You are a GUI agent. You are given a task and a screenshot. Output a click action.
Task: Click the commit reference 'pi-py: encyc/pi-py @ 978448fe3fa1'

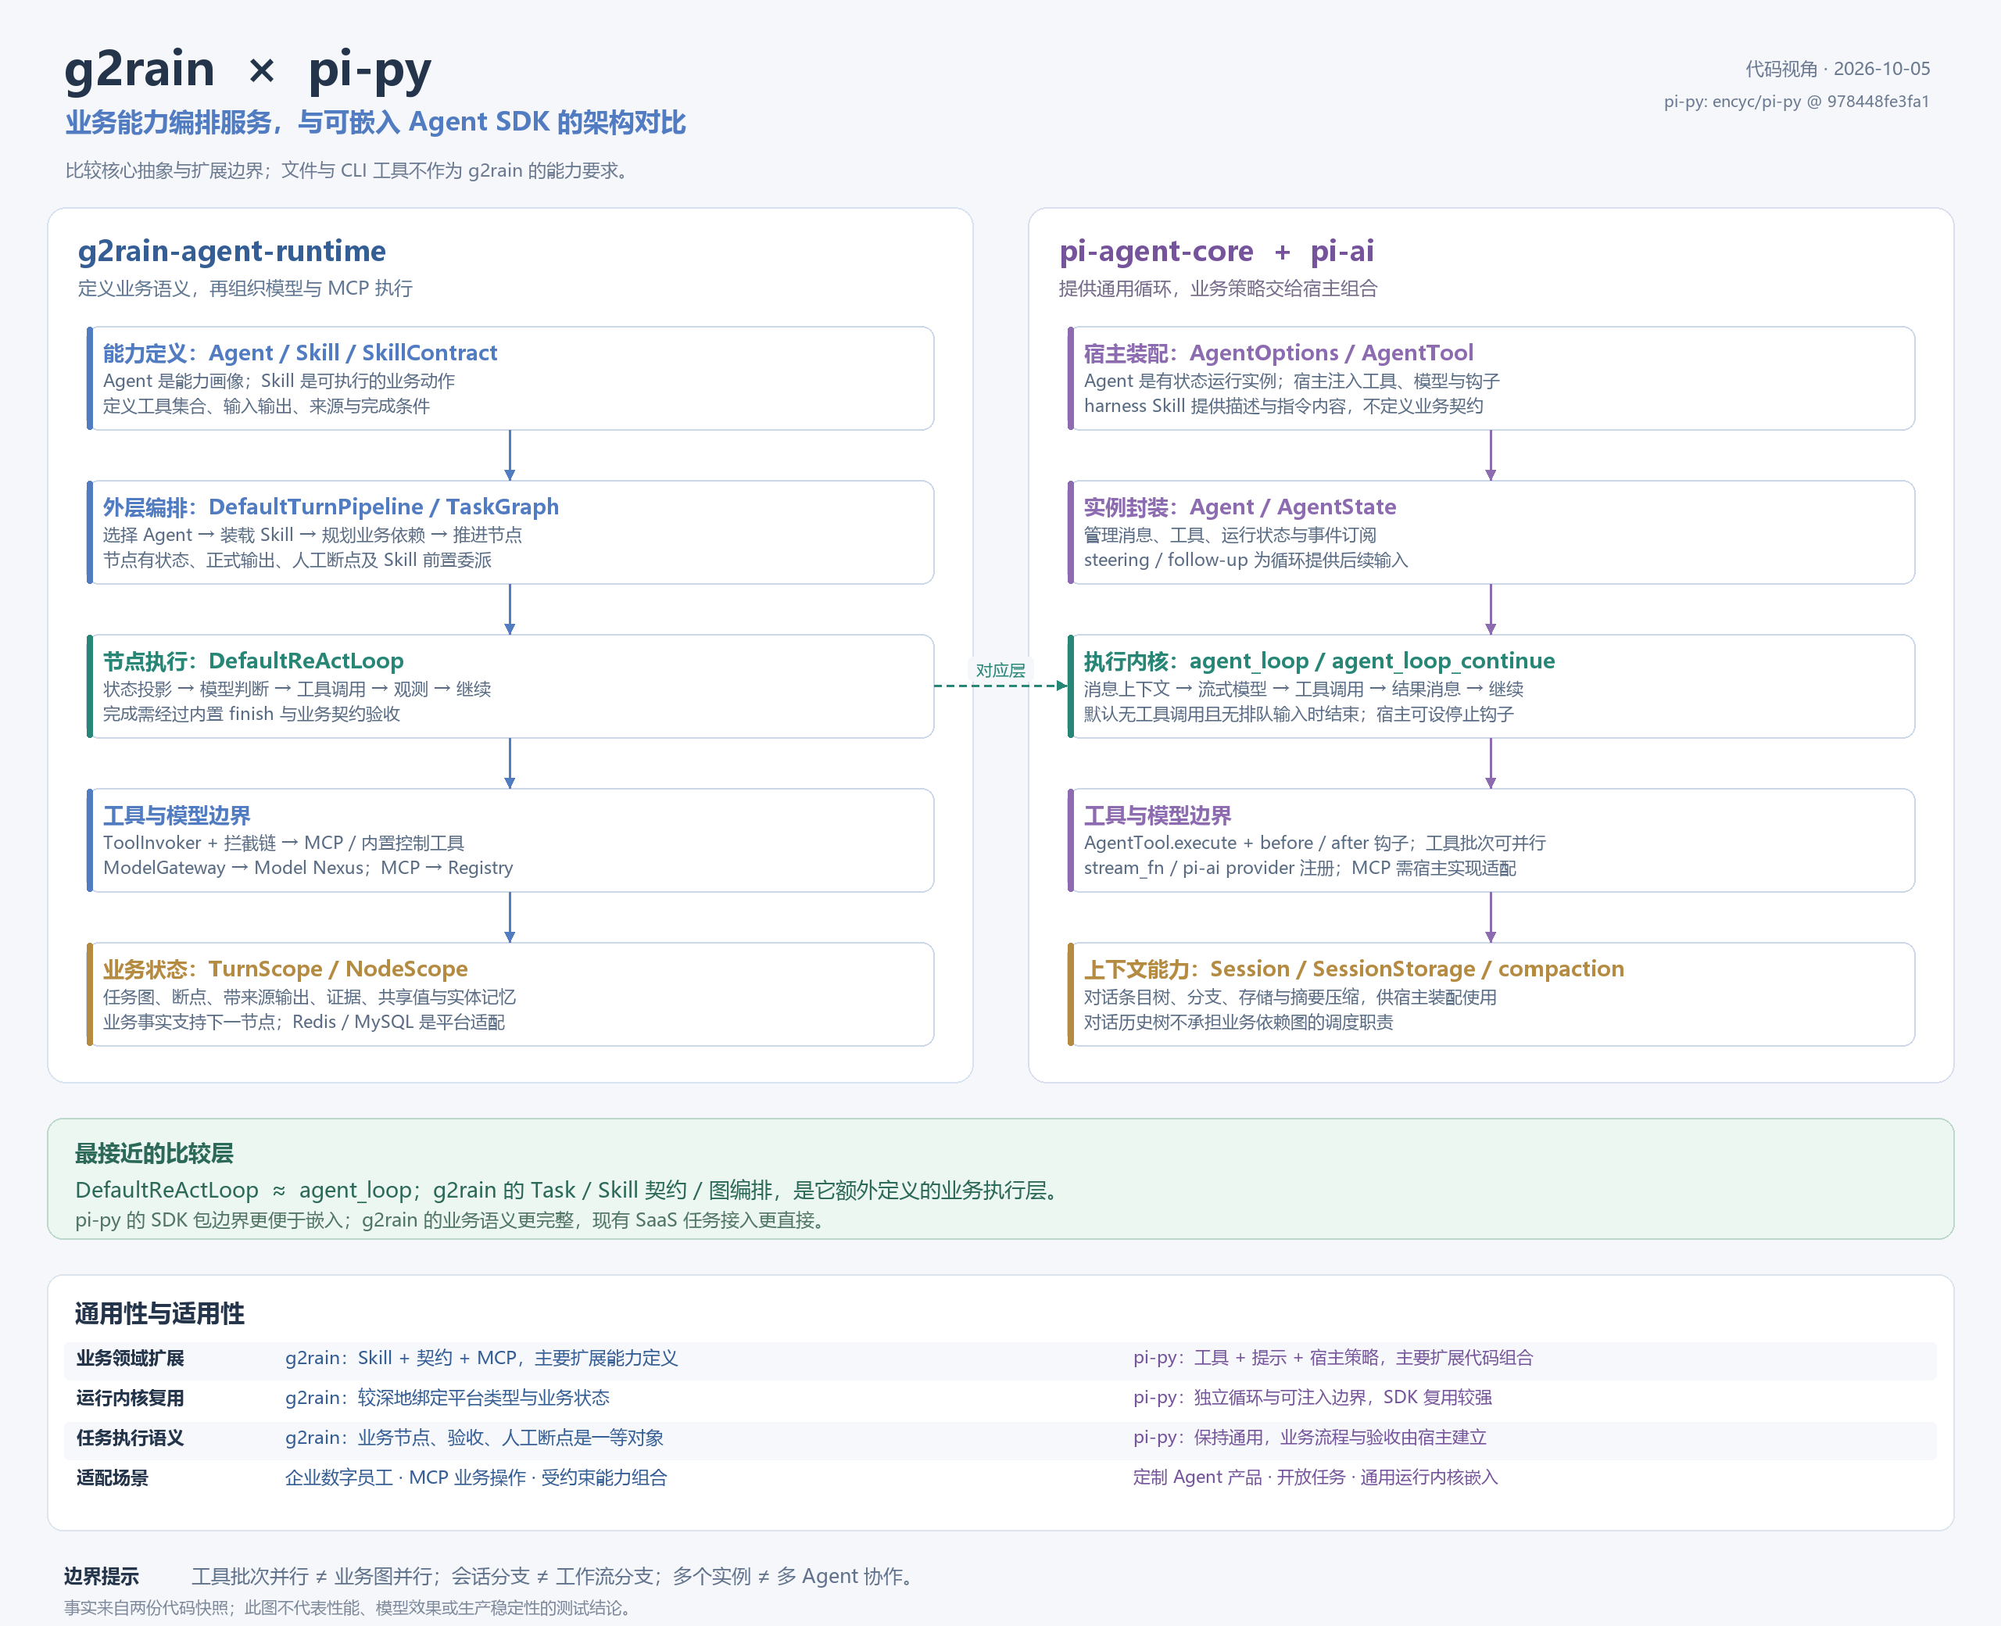click(x=1796, y=101)
